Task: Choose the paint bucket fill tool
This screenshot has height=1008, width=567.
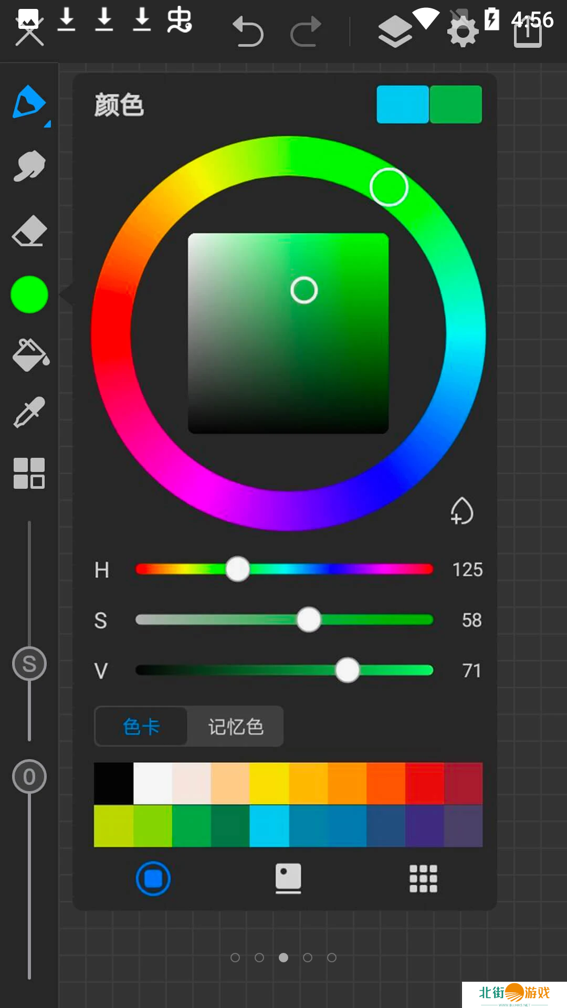Action: point(30,355)
